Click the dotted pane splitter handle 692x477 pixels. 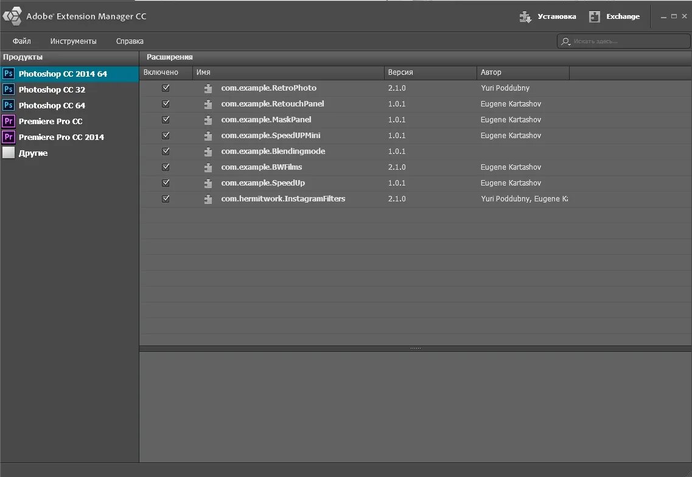[x=415, y=348]
